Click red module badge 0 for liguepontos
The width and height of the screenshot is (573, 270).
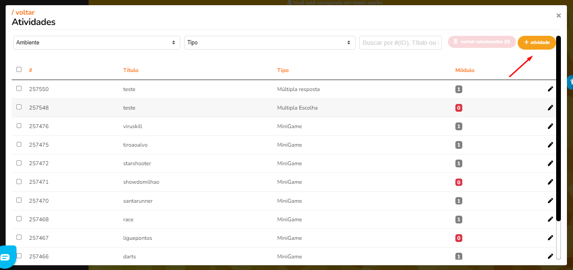click(459, 238)
